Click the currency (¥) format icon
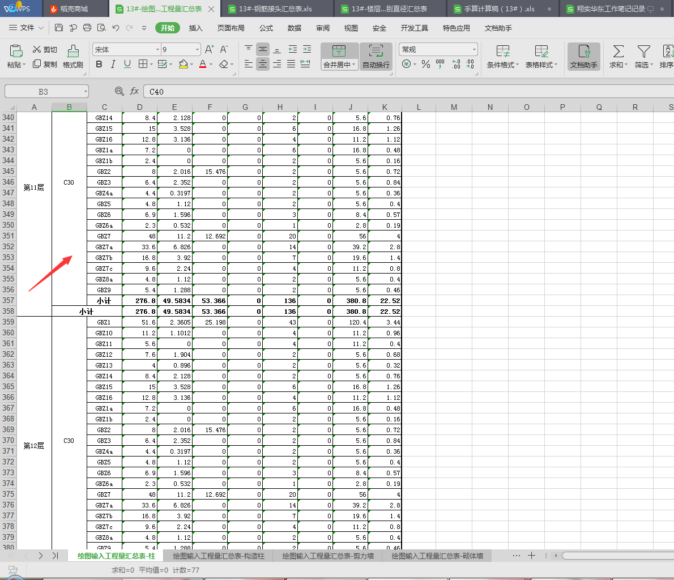The image size is (674, 580). pyautogui.click(x=406, y=64)
